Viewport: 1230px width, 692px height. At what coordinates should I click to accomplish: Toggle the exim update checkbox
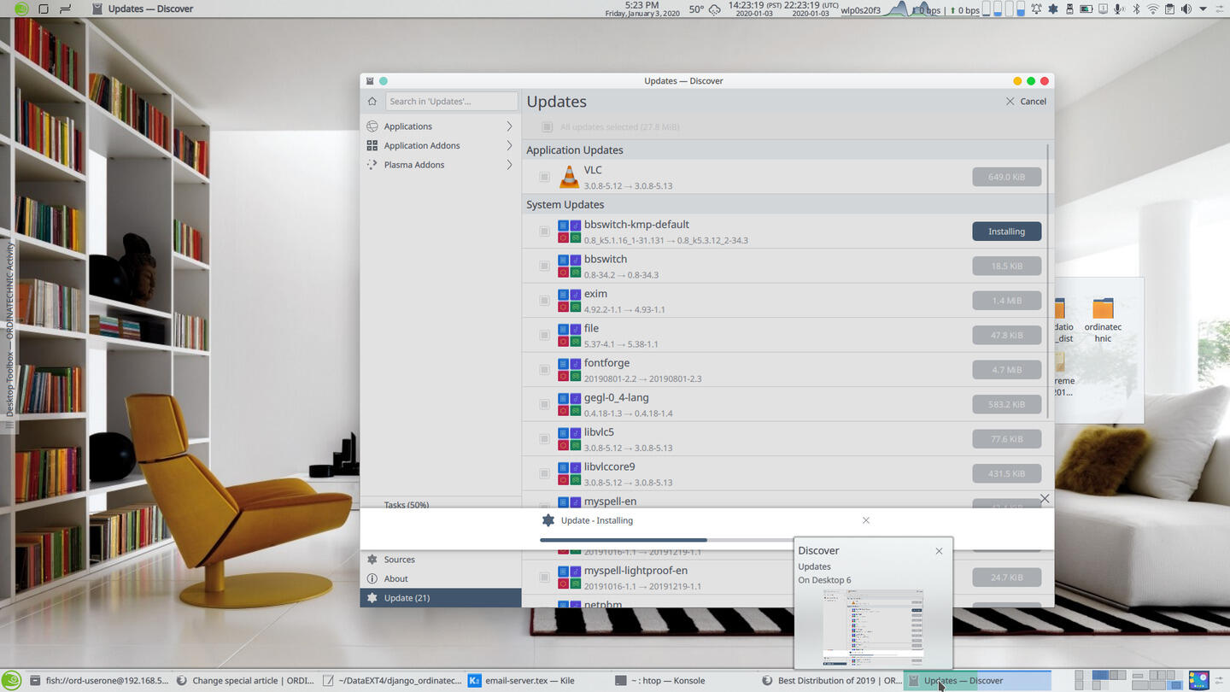click(x=544, y=301)
